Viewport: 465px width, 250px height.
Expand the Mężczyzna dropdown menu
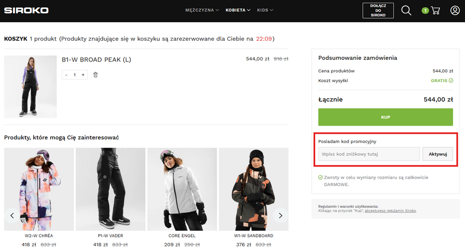coord(202,10)
